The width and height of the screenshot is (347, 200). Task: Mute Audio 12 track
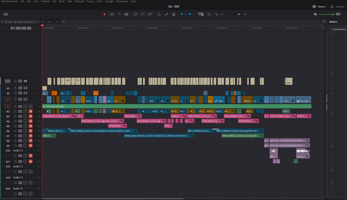click(x=30, y=172)
